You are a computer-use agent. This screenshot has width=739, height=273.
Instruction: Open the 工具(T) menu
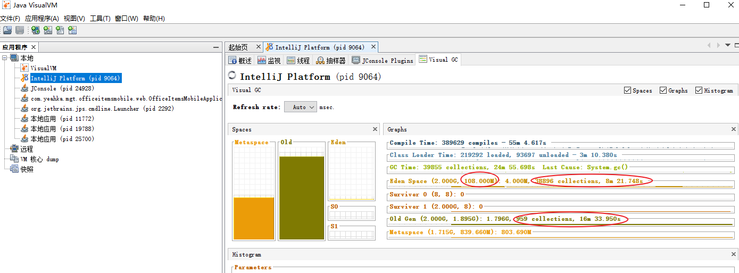[x=100, y=18]
